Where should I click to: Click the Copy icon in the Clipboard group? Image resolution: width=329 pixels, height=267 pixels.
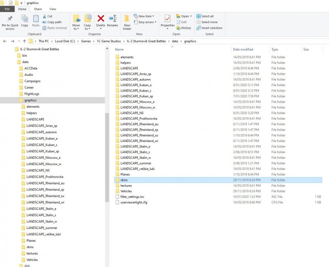pos(25,21)
